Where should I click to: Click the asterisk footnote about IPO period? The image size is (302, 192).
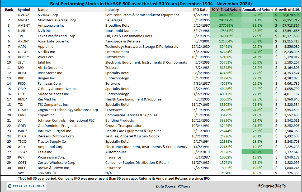(x=114, y=178)
